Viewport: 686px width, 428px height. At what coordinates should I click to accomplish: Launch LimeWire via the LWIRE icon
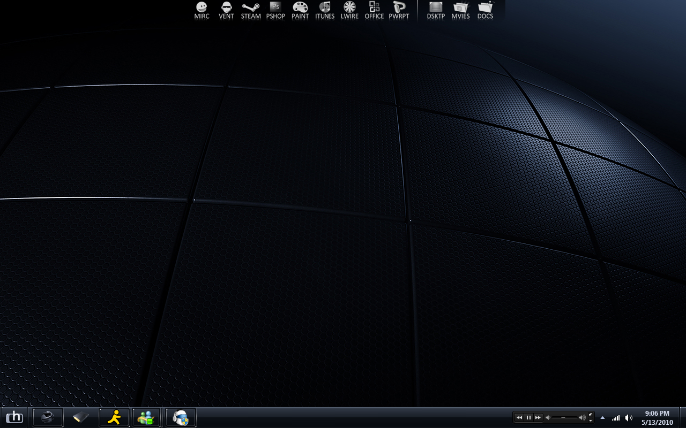[349, 10]
